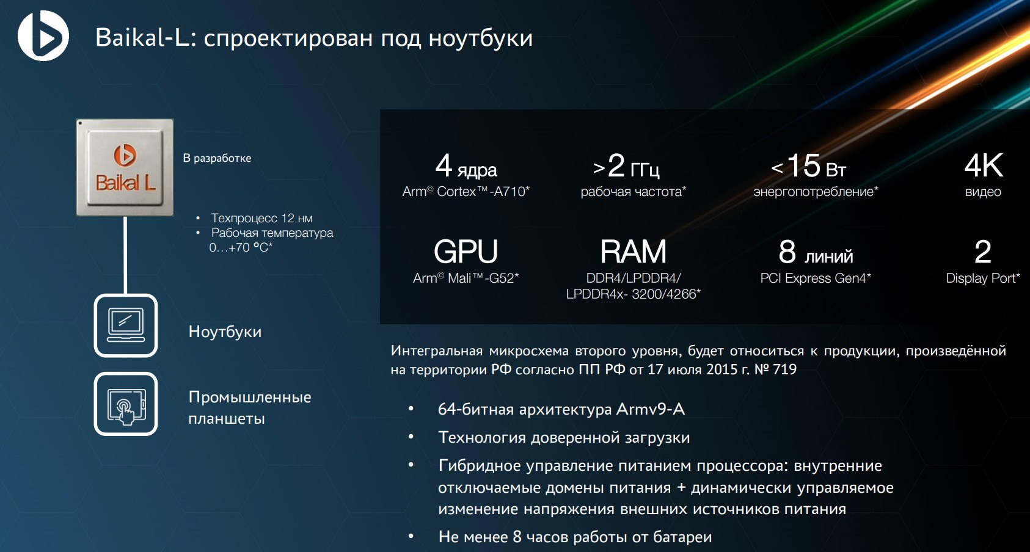Click the '64-битная архитектура Armv9-A' bullet
The image size is (1030, 552).
pos(561,409)
